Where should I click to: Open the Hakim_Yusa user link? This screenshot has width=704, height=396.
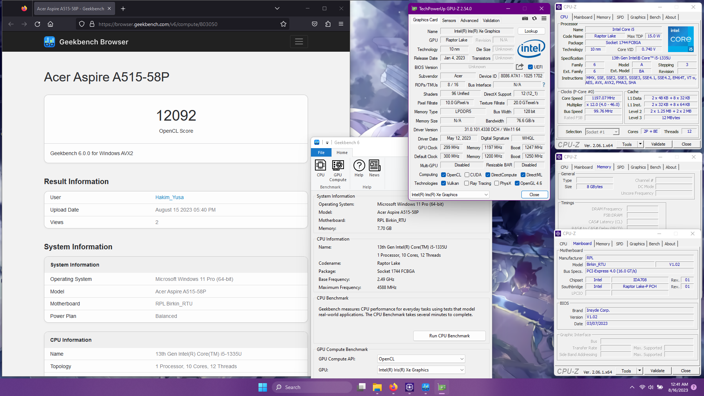click(169, 197)
